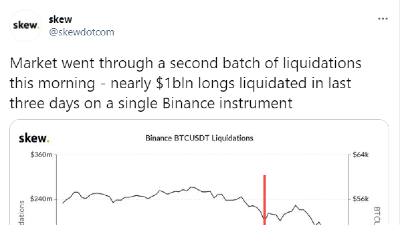Click the tweet text starting 'Market went through'
The height and width of the screenshot is (225, 400).
[x=185, y=83]
